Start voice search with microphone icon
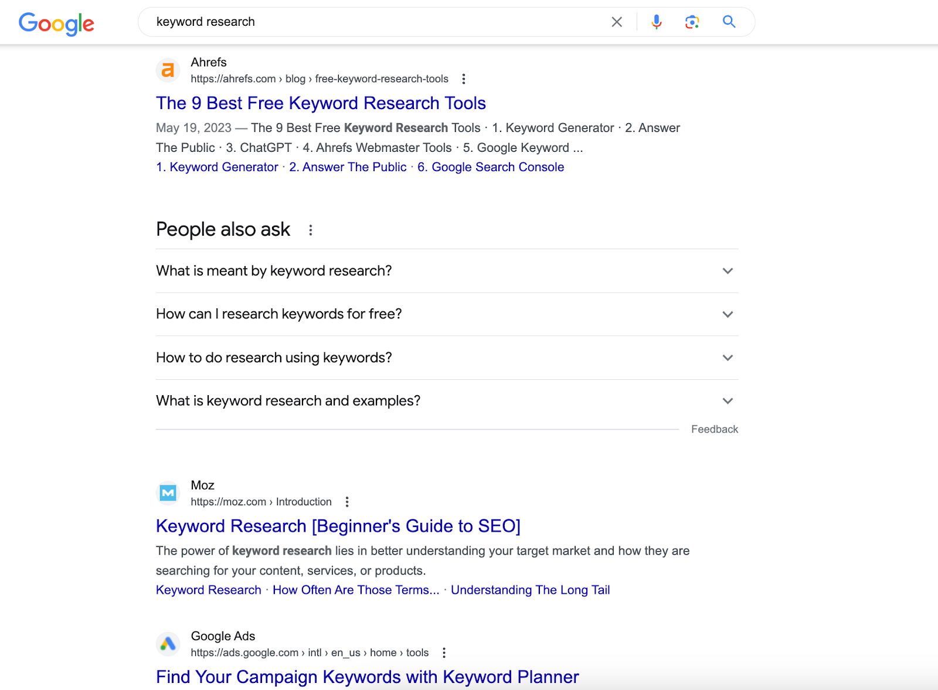Viewport: 938px width, 690px height. click(x=656, y=22)
